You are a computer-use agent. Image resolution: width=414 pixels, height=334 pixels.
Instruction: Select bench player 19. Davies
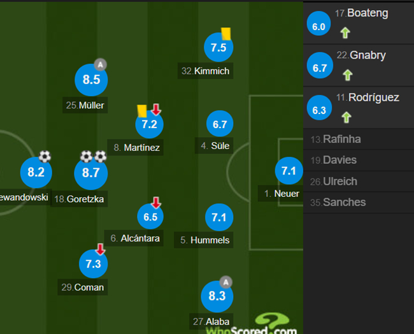(x=359, y=160)
